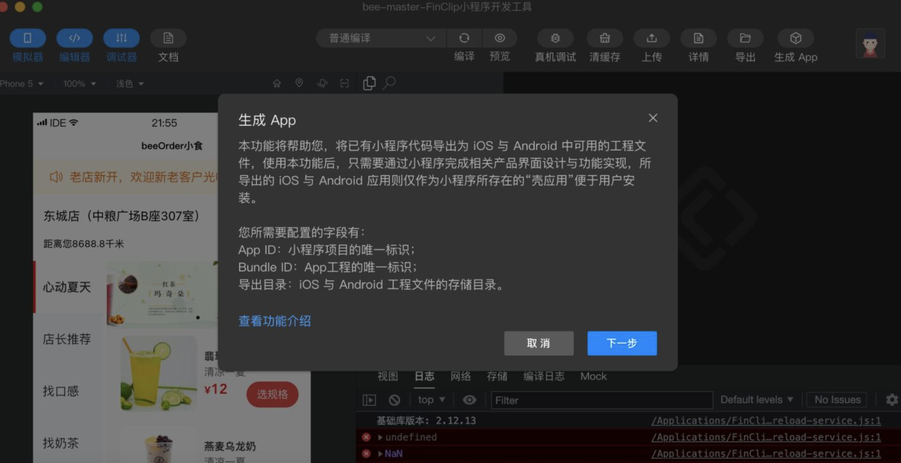The height and width of the screenshot is (463, 901).
Task: Select the 找奶茶 category in the simulator
Action: coord(67,443)
